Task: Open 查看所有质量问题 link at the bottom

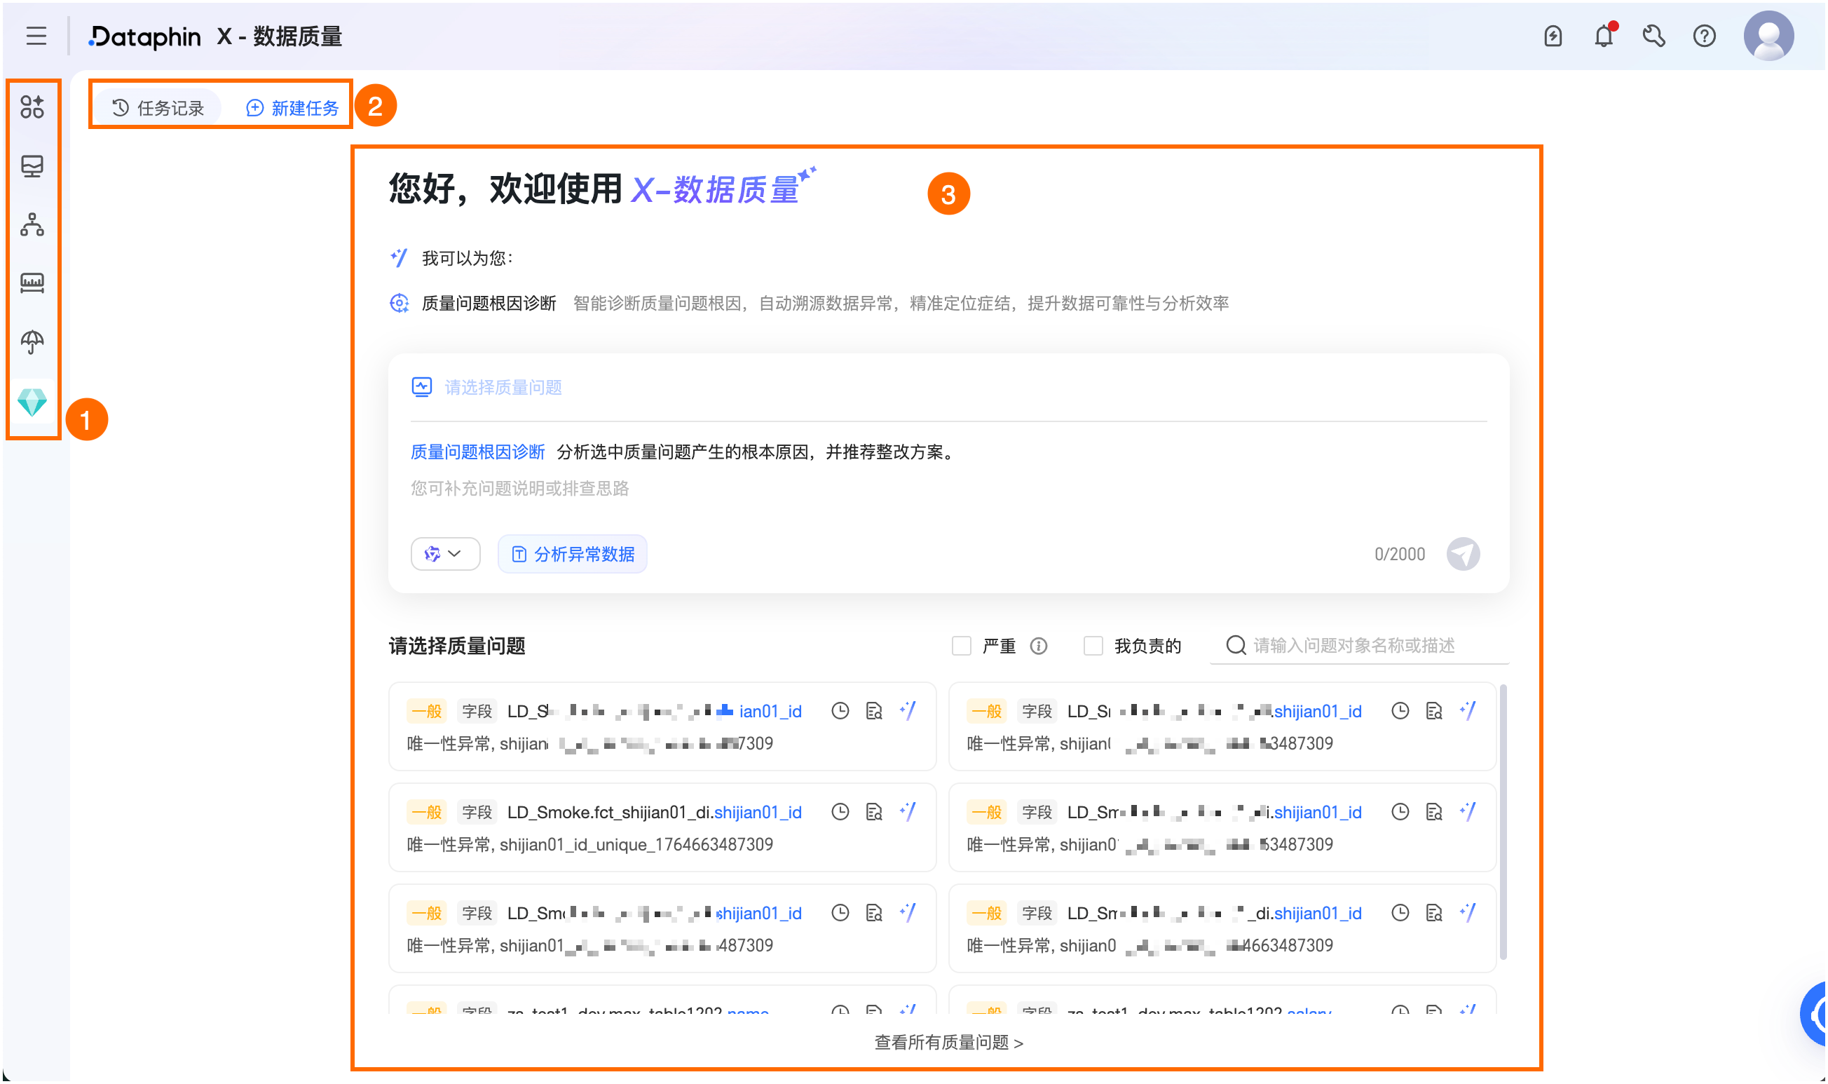Action: [x=948, y=1043]
